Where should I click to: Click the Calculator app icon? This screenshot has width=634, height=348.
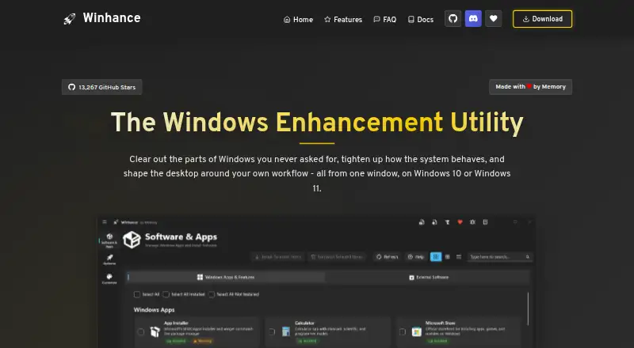click(x=286, y=332)
